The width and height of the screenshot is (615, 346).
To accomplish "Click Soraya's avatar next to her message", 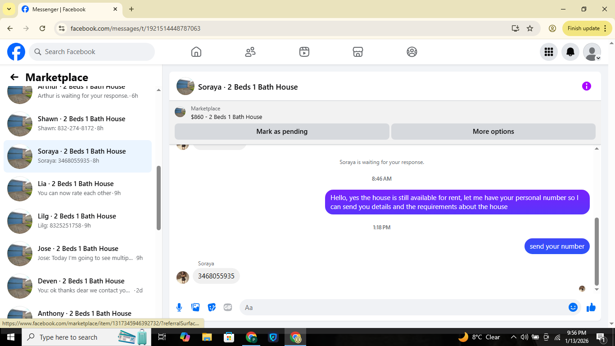I will (183, 277).
